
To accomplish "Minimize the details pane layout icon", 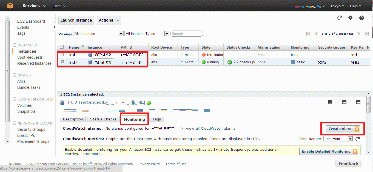I will [x=330, y=102].
